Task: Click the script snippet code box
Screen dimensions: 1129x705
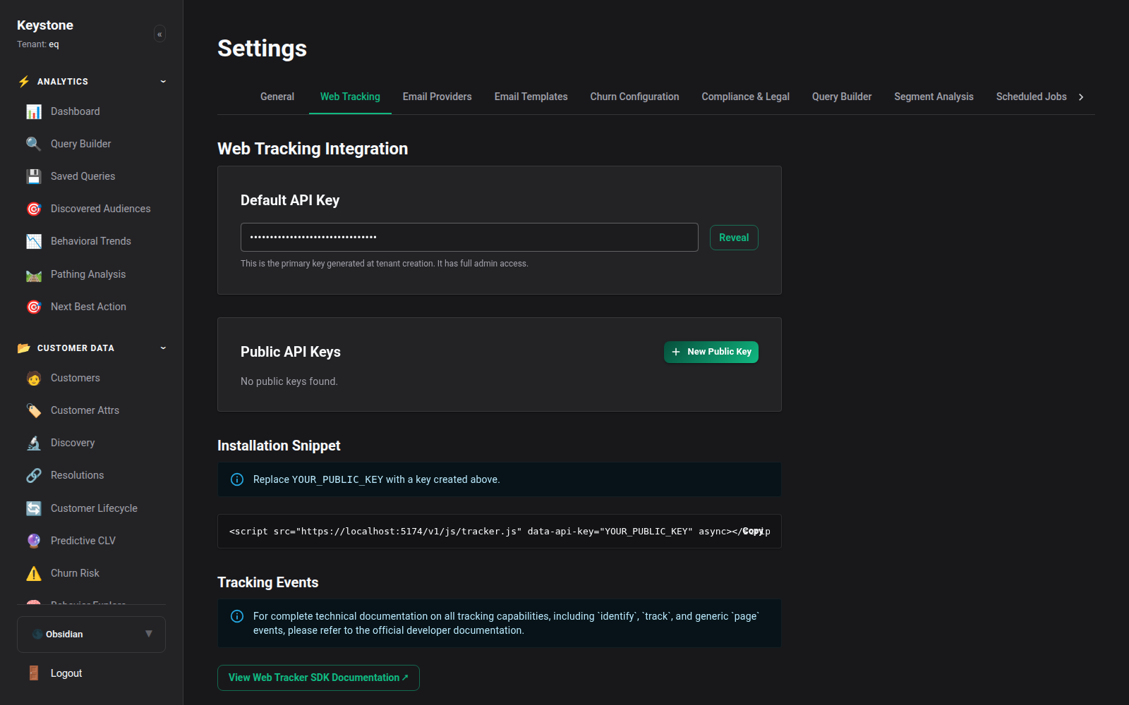Action: pyautogui.click(x=499, y=532)
